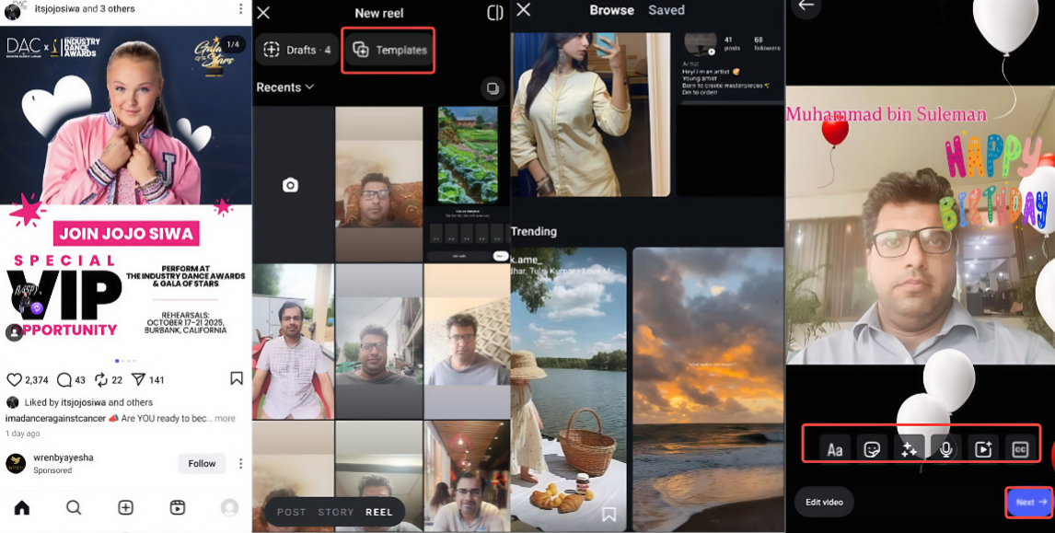The image size is (1055, 533).
Task: Expand caption by tapping more
Action: (x=225, y=419)
